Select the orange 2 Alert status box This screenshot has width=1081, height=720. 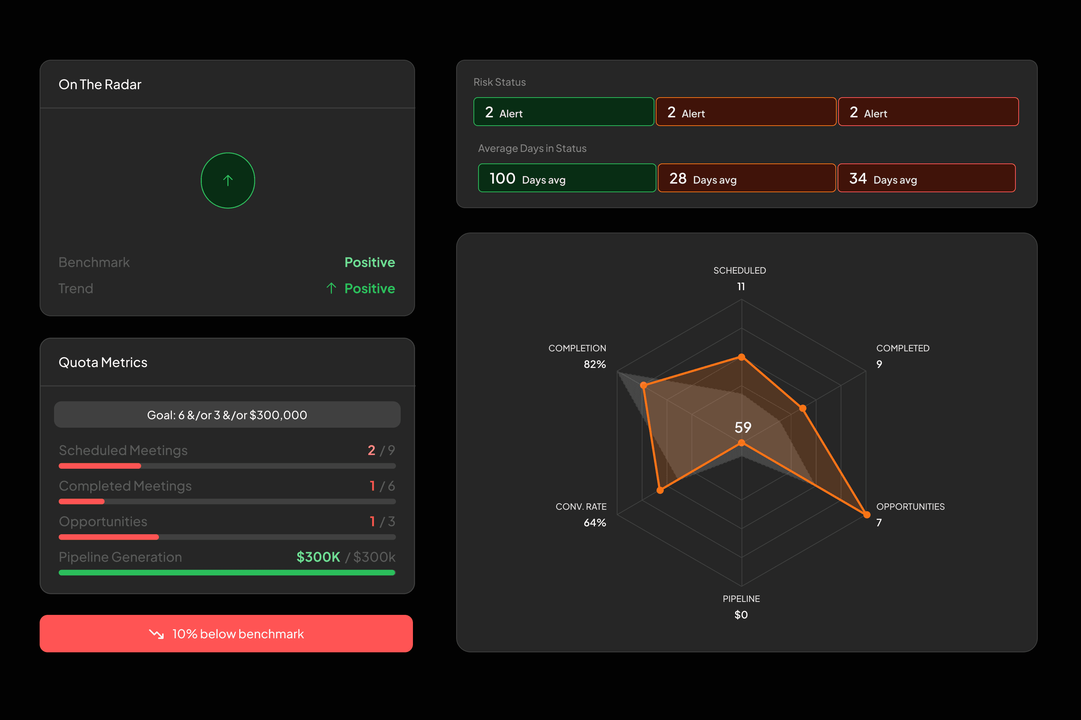pyautogui.click(x=746, y=112)
